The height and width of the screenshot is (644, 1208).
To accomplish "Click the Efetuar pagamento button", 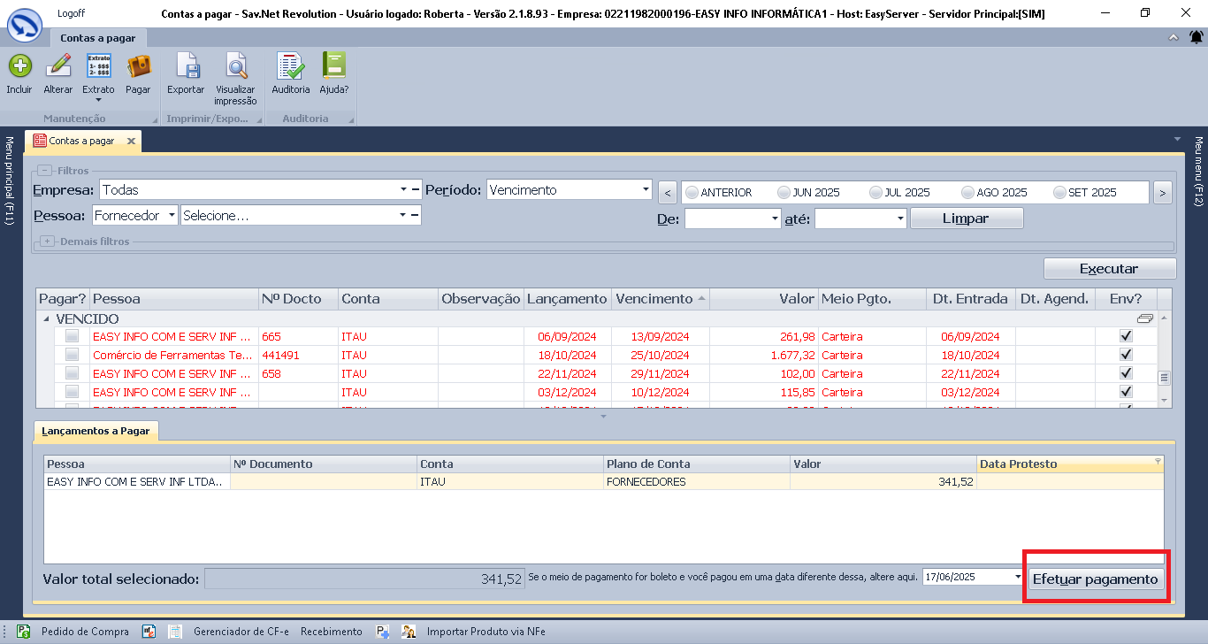I will [x=1095, y=579].
